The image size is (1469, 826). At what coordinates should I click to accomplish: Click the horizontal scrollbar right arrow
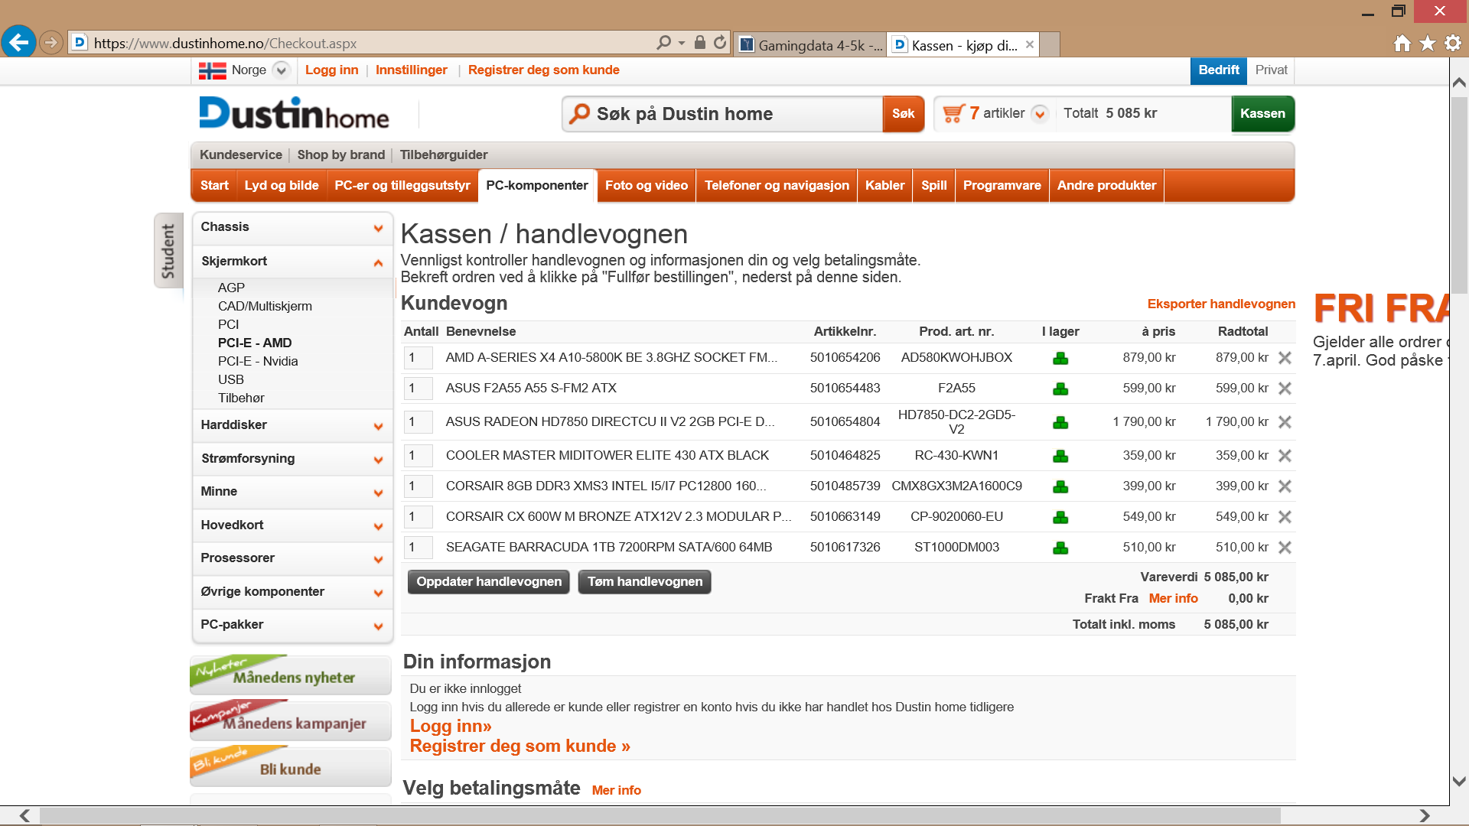tap(1424, 816)
